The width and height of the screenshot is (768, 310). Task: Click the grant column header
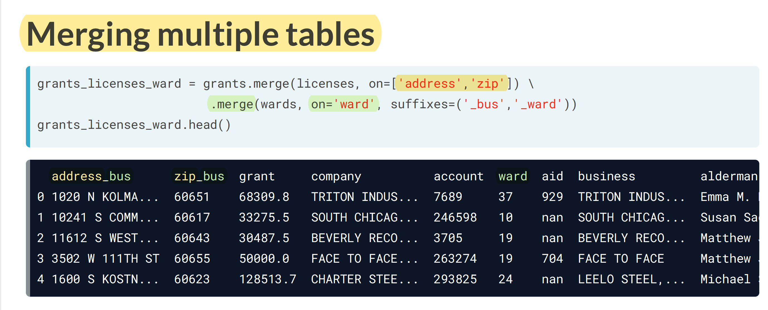(256, 176)
